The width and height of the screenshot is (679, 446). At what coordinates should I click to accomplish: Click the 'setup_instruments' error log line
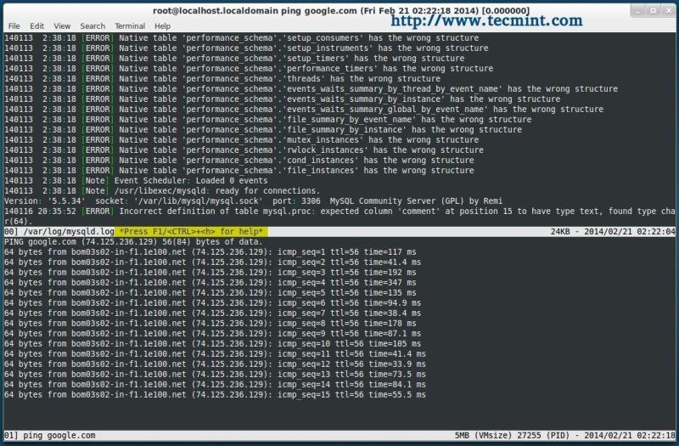(x=246, y=48)
